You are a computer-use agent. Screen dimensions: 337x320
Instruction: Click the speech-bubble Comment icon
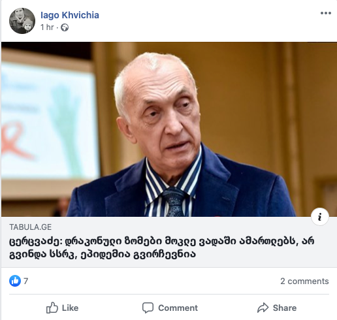pos(148,308)
